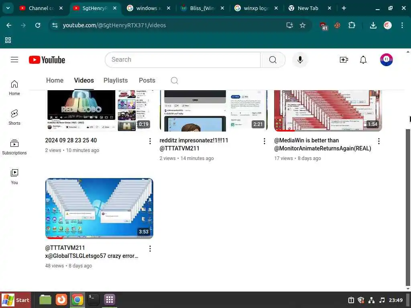Play the 3:53 Windows error thumbnail

click(x=99, y=209)
